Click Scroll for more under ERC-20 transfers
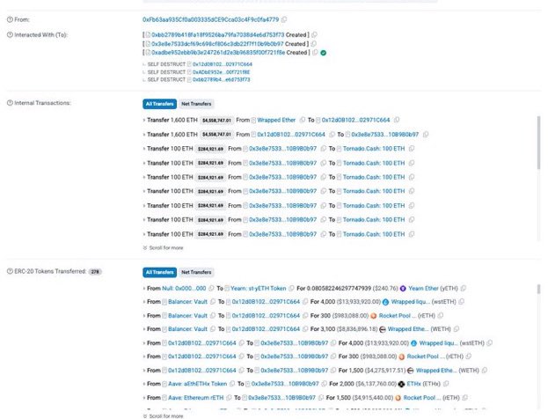This screenshot has height=419, width=548. 164,416
